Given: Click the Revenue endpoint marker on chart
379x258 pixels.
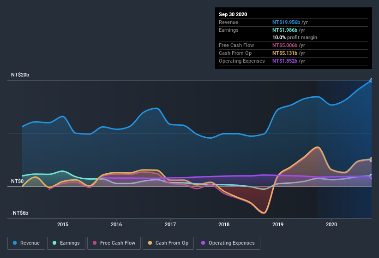Looking at the screenshot, I should 371,81.
